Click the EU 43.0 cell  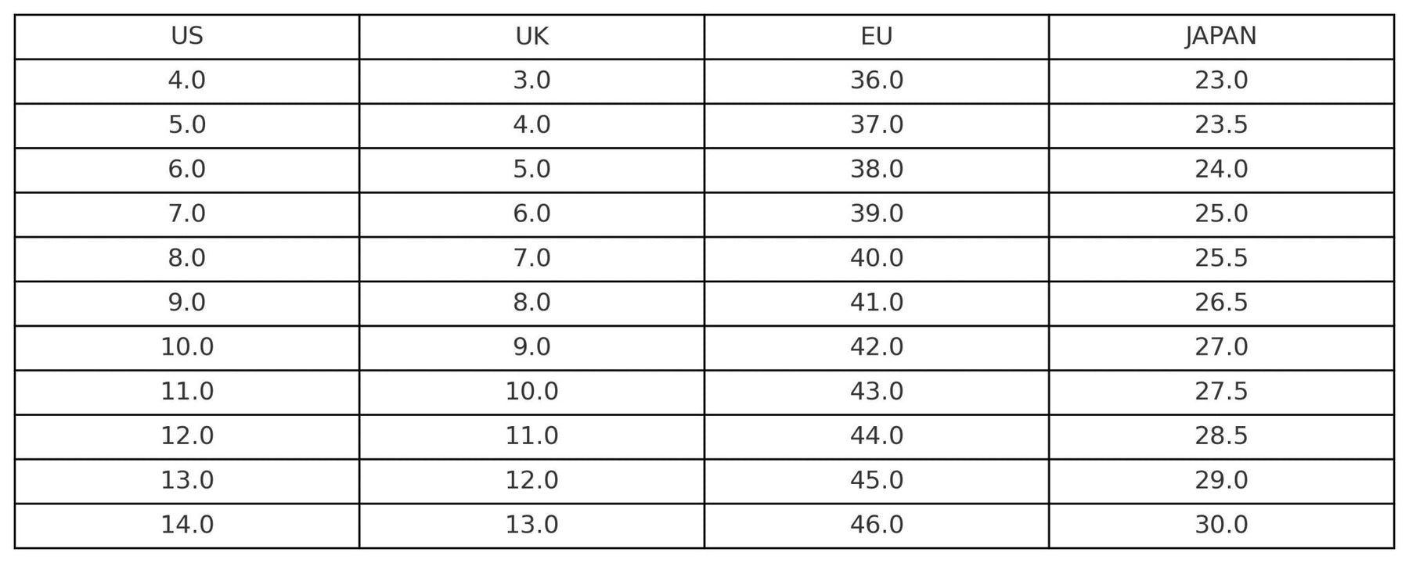click(x=877, y=393)
